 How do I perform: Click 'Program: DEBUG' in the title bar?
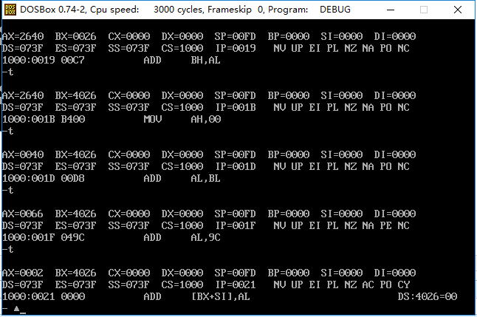coord(309,10)
